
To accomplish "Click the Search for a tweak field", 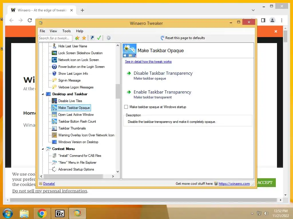I will [x=55, y=38].
